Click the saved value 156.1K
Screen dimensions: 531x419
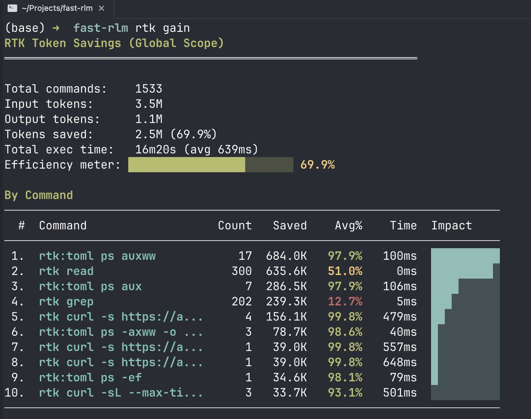(x=286, y=317)
